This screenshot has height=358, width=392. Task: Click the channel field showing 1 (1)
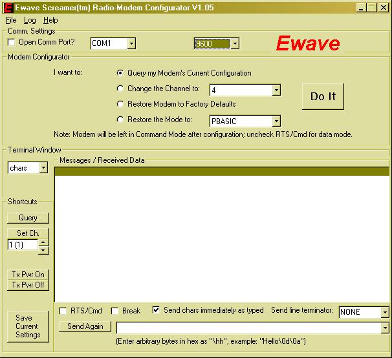tap(23, 244)
